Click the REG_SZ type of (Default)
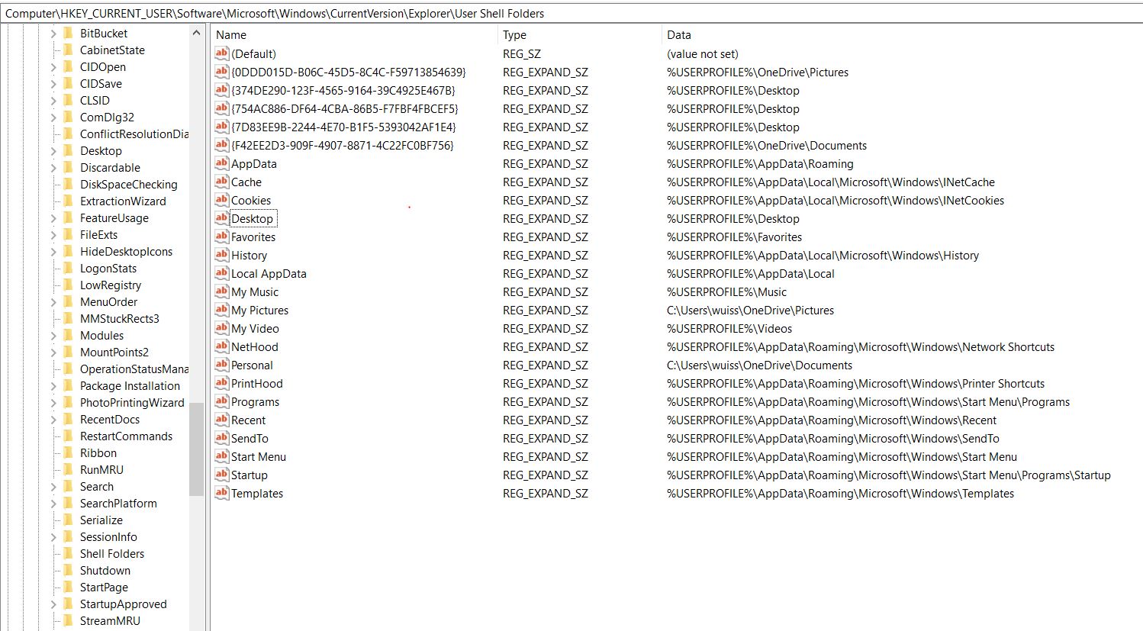This screenshot has width=1143, height=631. (523, 53)
